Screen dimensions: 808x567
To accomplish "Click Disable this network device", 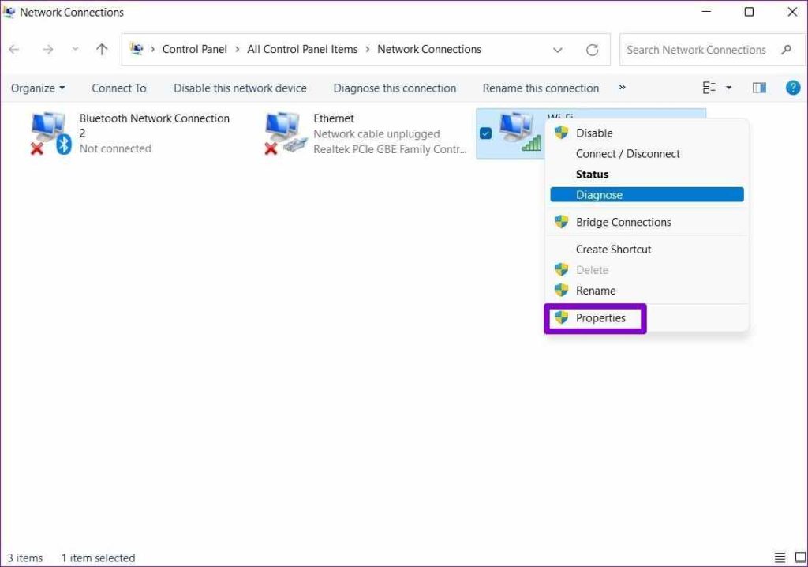I will click(x=240, y=88).
